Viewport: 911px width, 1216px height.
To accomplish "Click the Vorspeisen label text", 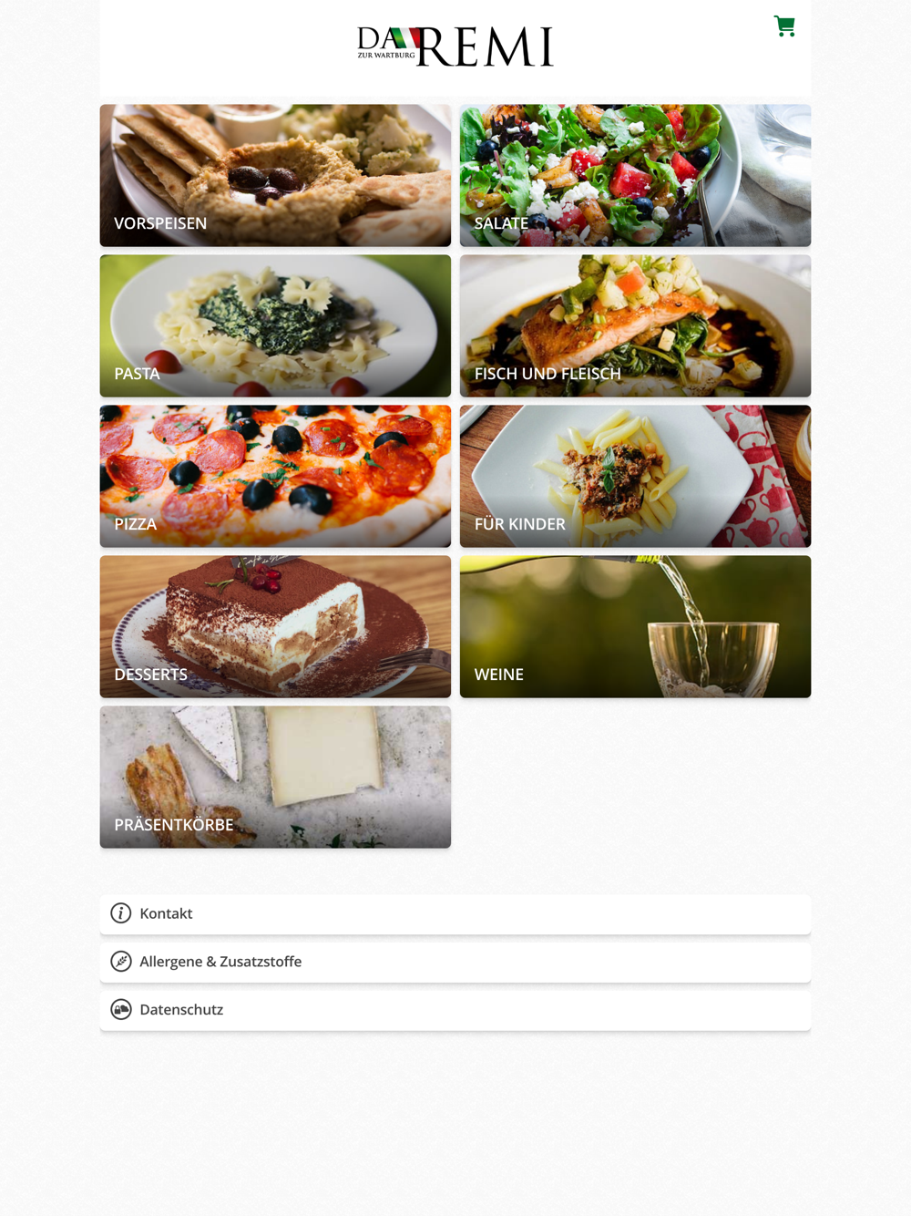I will (160, 223).
